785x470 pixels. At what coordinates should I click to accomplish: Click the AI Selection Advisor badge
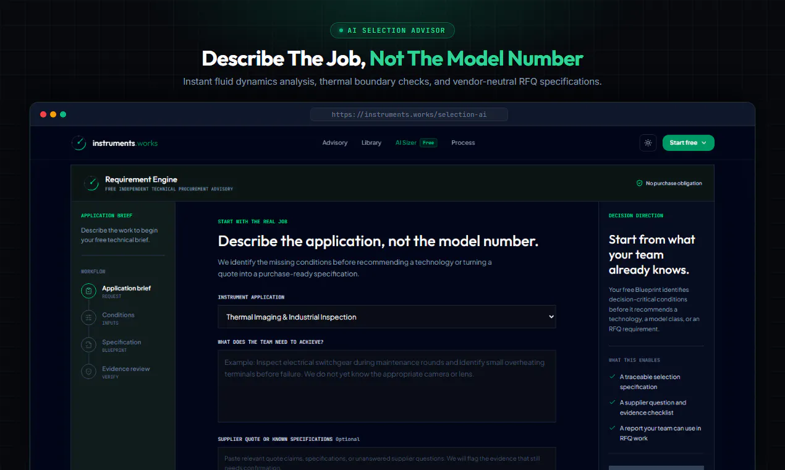pyautogui.click(x=392, y=30)
